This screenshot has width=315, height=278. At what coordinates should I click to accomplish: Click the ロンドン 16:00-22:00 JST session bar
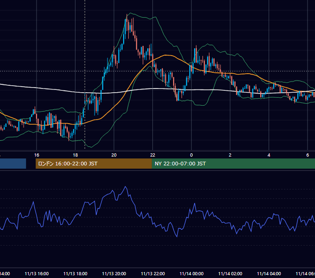[94, 164]
